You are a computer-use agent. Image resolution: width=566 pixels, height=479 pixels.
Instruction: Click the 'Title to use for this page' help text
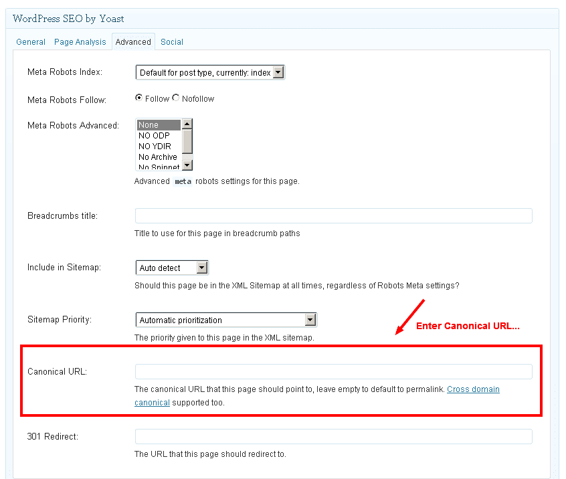pyautogui.click(x=217, y=233)
